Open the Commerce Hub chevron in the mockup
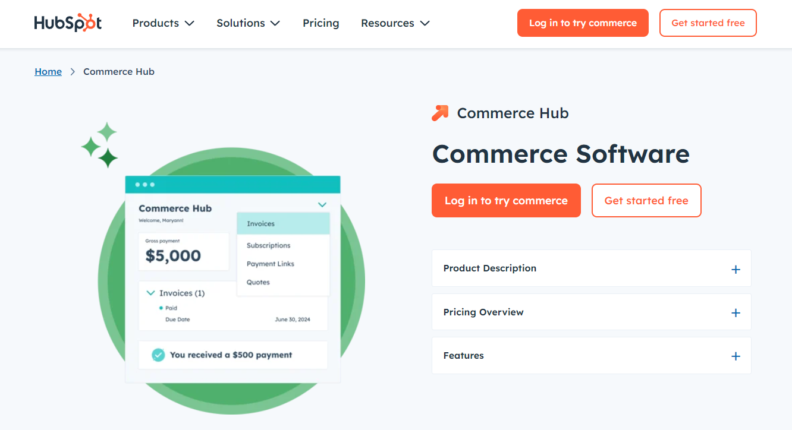This screenshot has width=792, height=430. click(x=322, y=204)
